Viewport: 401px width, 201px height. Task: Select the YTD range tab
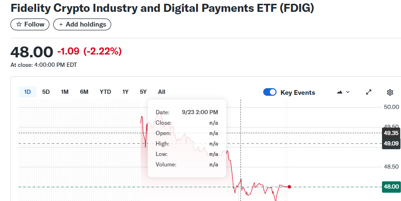(105, 92)
